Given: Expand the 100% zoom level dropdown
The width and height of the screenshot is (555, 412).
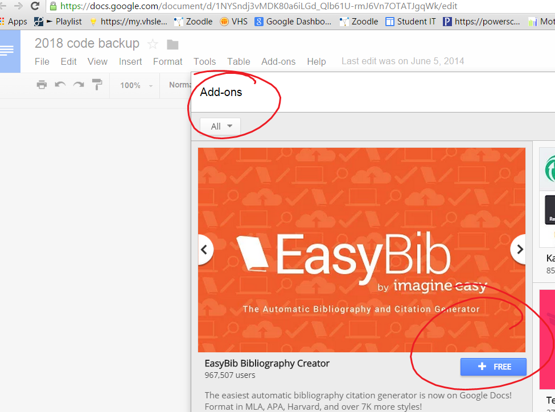Looking at the screenshot, I should (136, 85).
